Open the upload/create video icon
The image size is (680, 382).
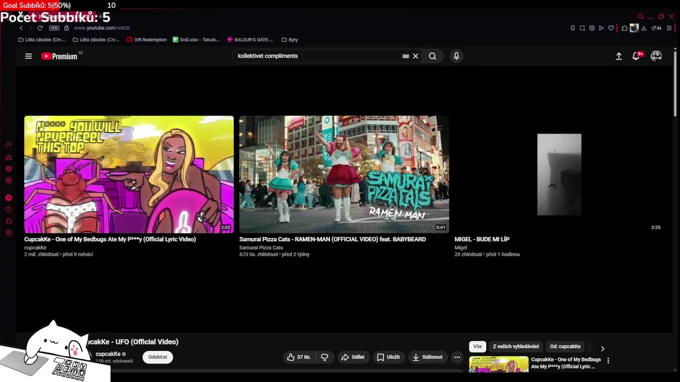(619, 56)
